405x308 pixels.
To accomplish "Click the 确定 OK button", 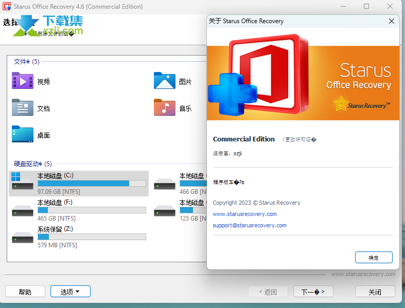I will coord(374,258).
